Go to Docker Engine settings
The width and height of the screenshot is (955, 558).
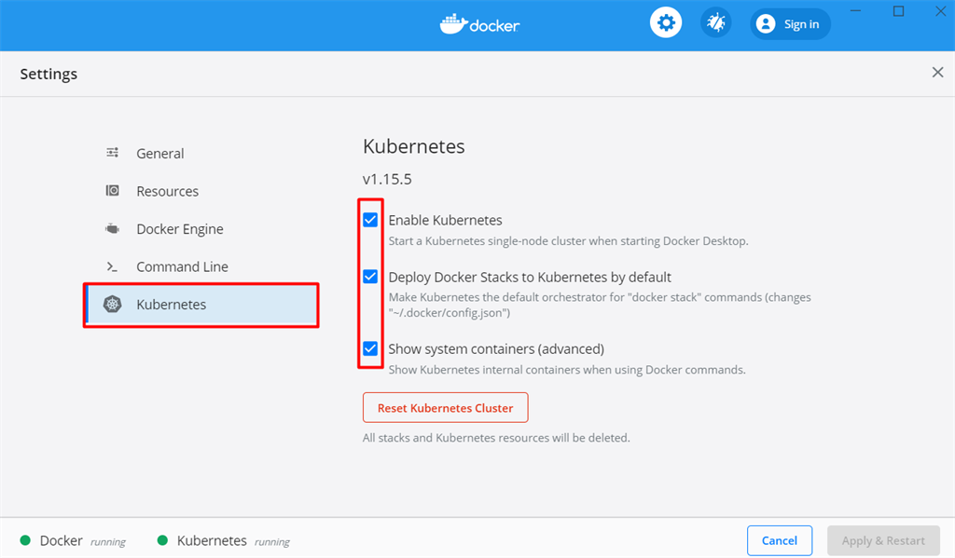tap(180, 229)
